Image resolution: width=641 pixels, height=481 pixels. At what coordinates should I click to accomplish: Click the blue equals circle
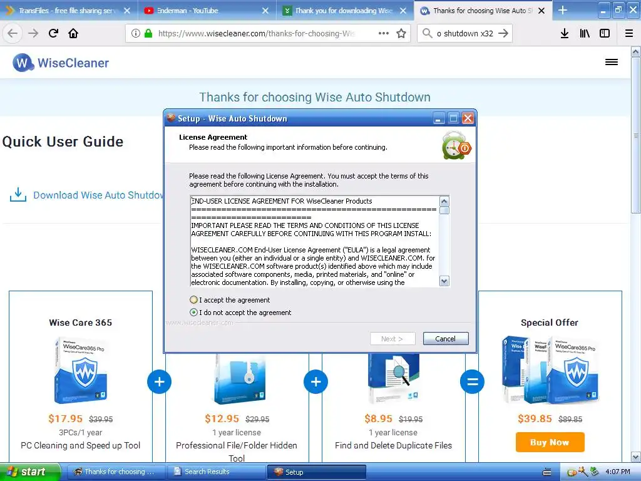click(x=472, y=381)
